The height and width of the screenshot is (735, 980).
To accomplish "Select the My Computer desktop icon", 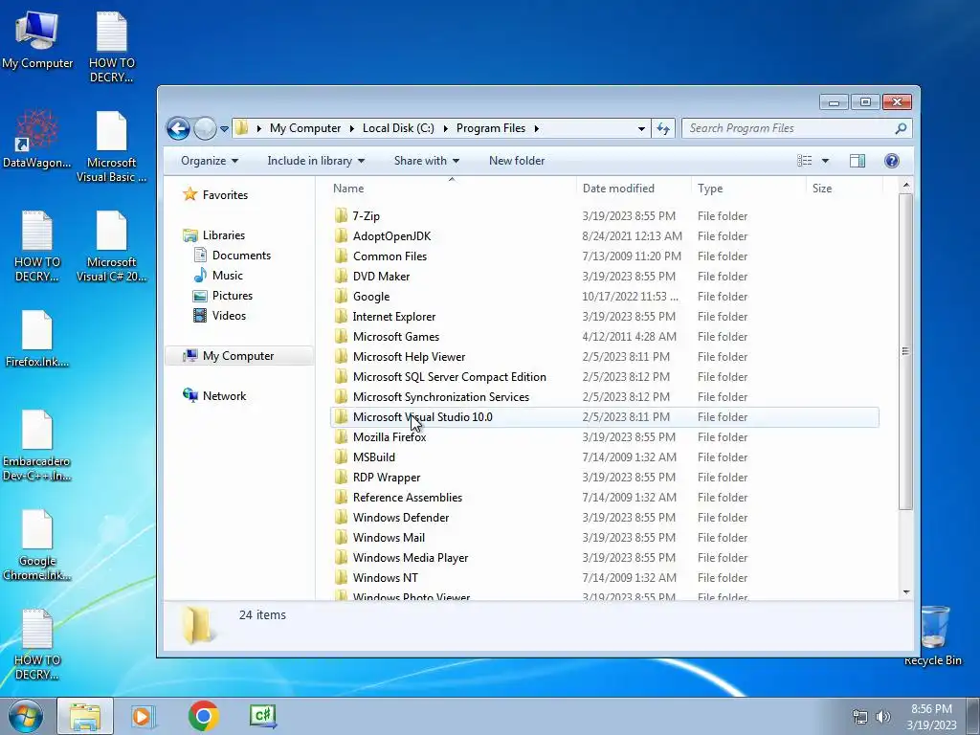I will [37, 40].
